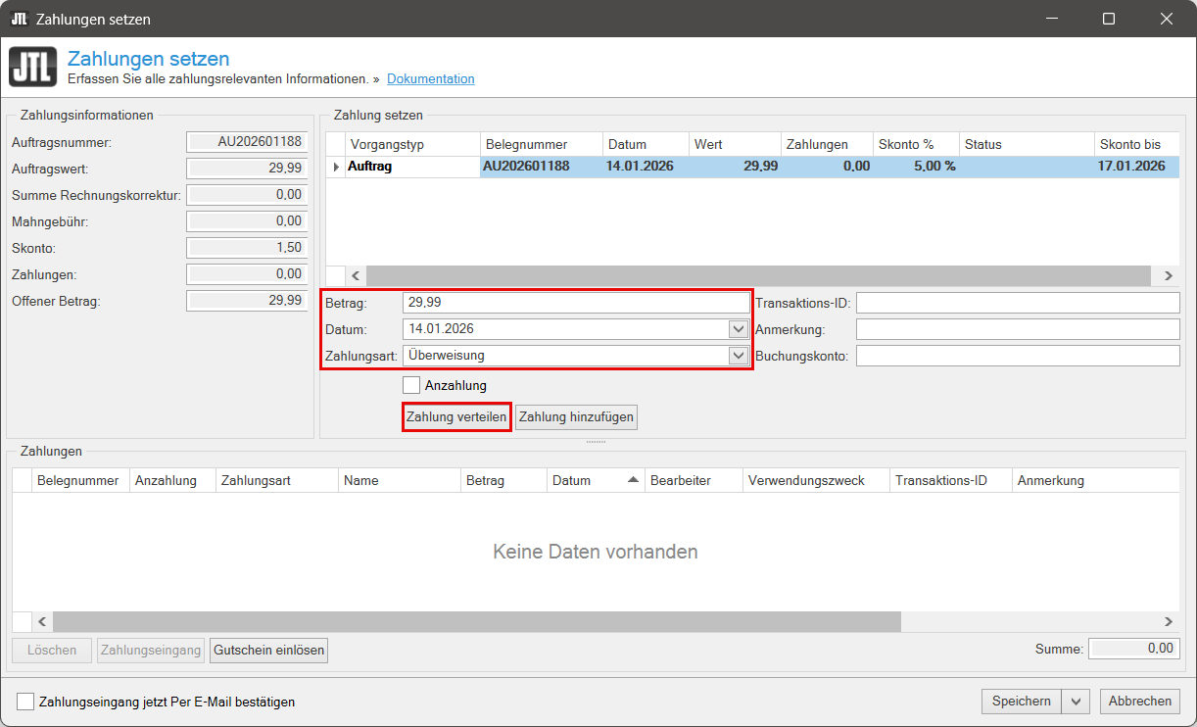Click the Abbrechen button
The image size is (1197, 727).
pos(1139,702)
